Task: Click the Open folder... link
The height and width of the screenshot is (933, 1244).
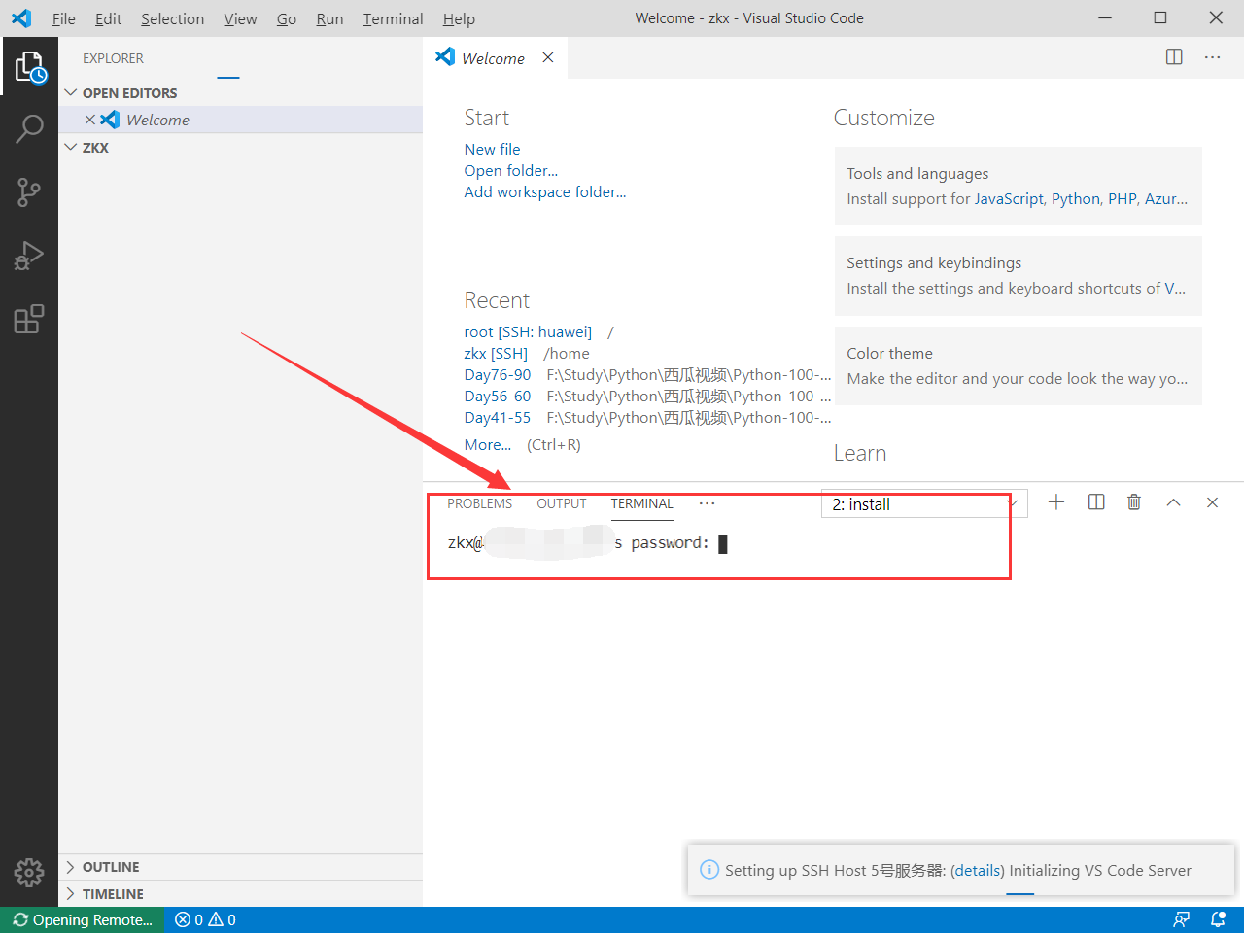Action: (511, 170)
